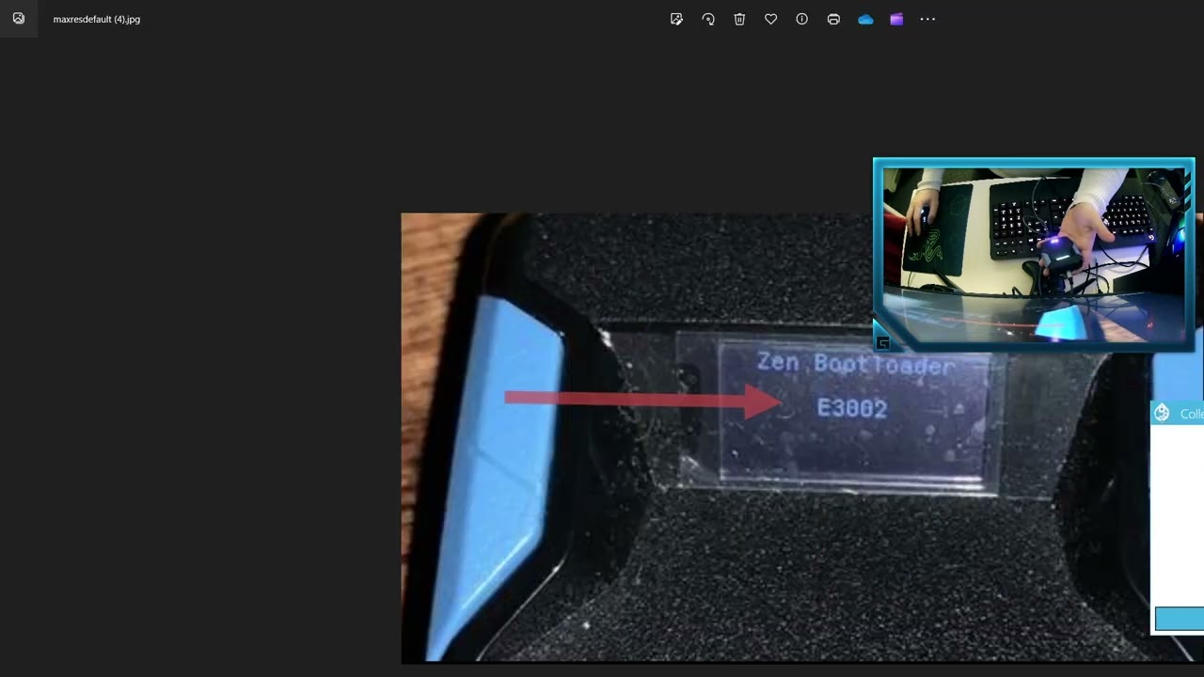
Task: Show file info with the info icon
Action: click(801, 19)
